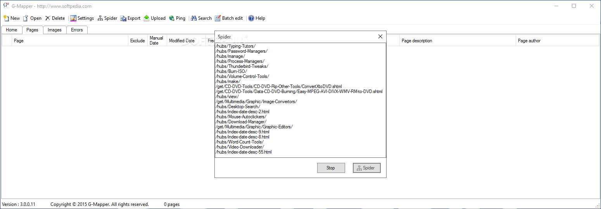Select /hubs/Word-Count-Tools/ log entry
Image resolution: width=601 pixels, height=209 pixels.
coord(239,142)
